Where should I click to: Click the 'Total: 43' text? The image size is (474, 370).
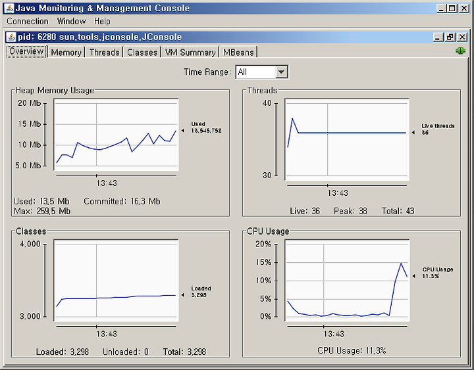point(398,211)
